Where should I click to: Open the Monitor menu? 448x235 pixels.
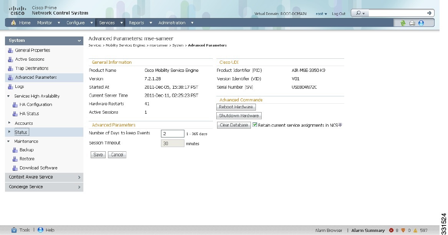(x=45, y=23)
